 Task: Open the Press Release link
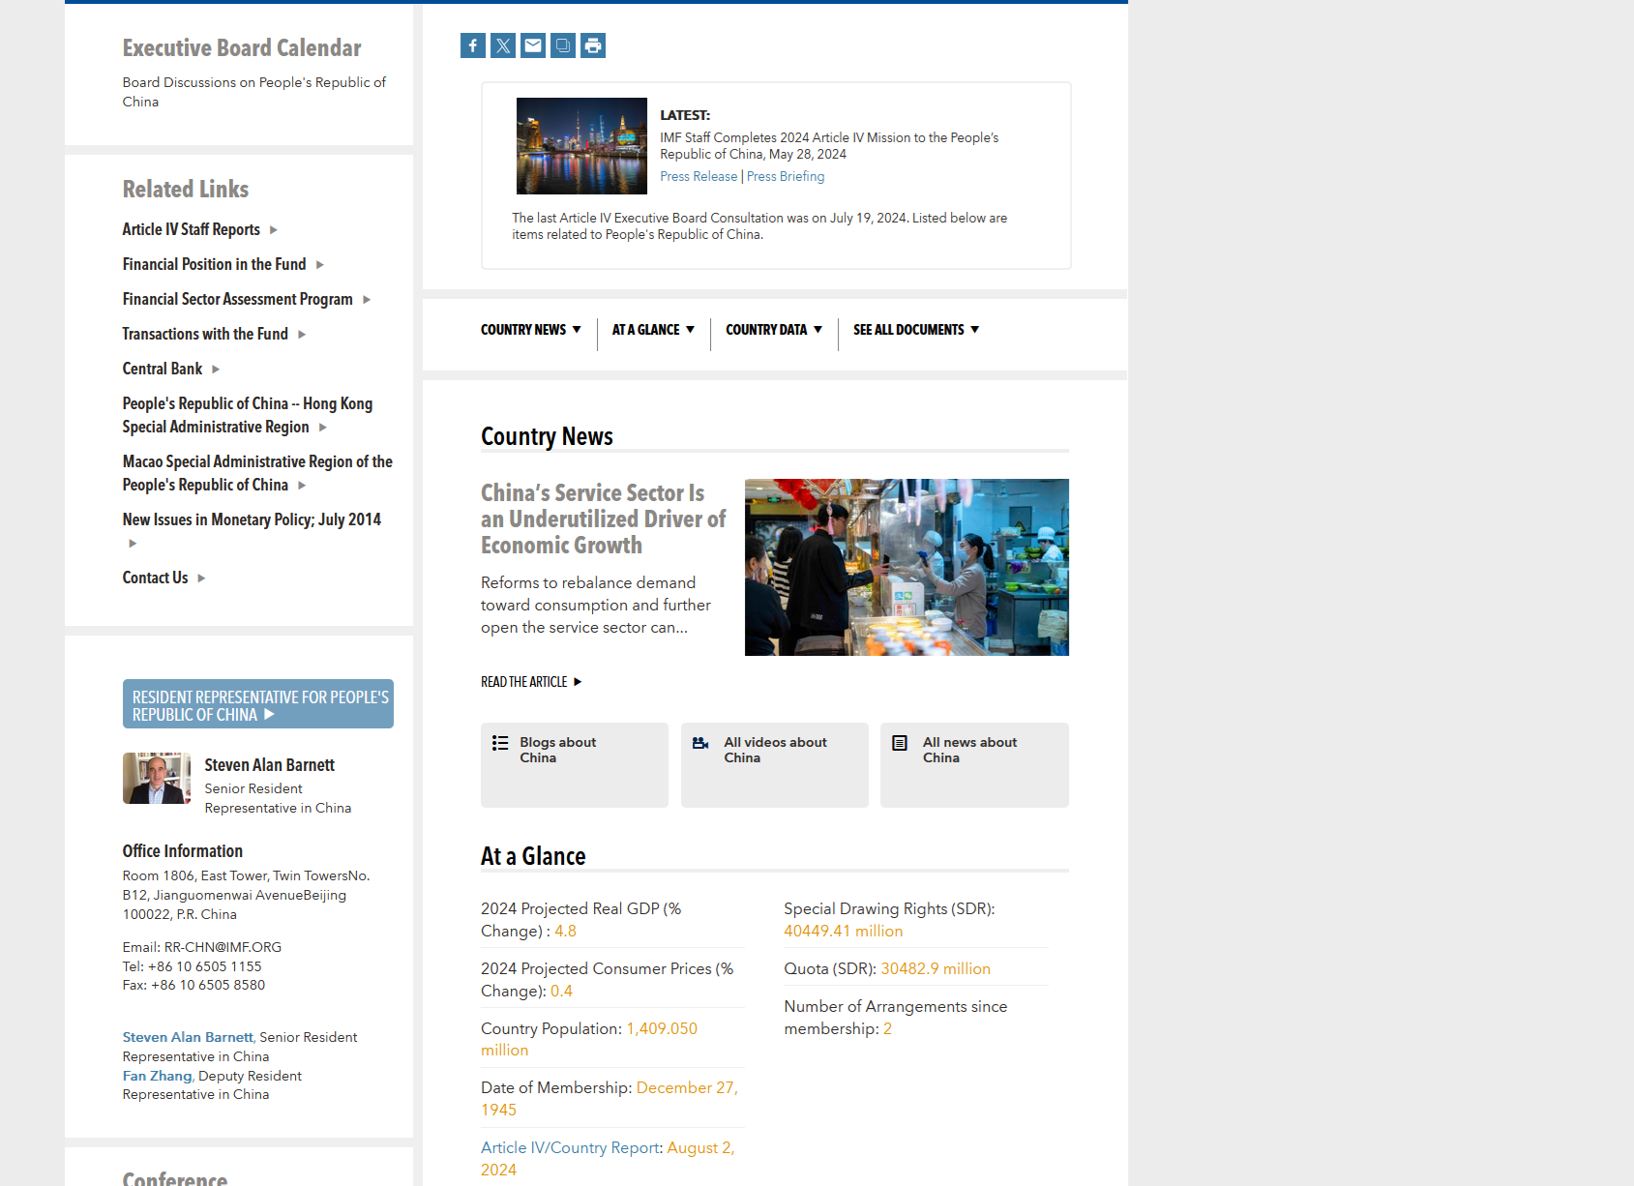pos(698,176)
